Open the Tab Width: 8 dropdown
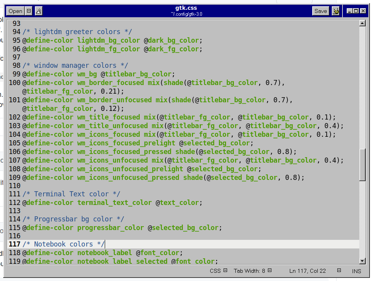The height and width of the screenshot is (281, 373). click(x=253, y=271)
